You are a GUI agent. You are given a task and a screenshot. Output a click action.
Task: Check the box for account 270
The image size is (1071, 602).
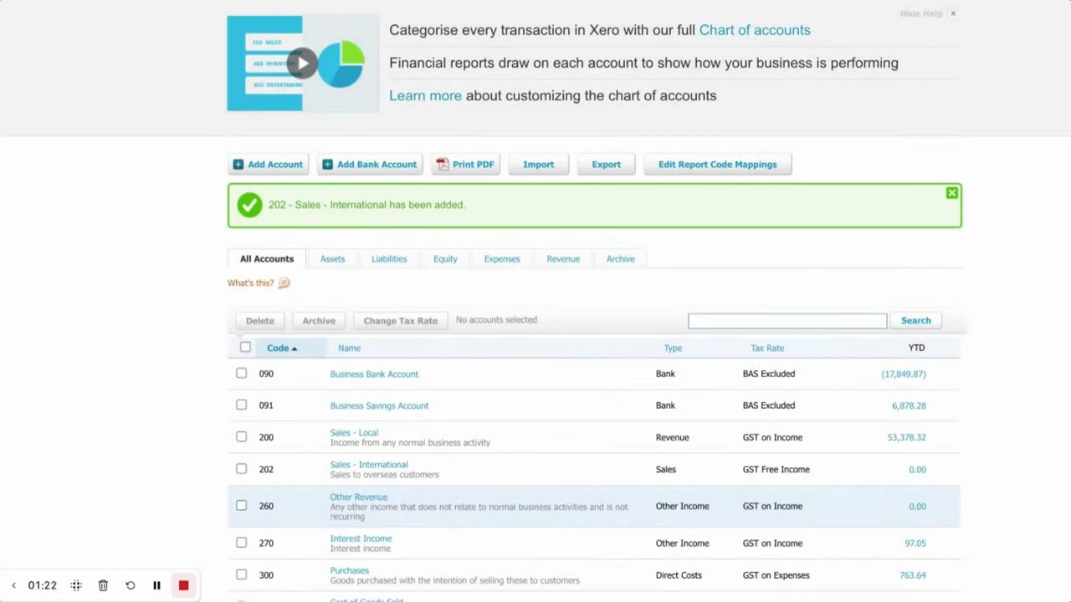242,542
